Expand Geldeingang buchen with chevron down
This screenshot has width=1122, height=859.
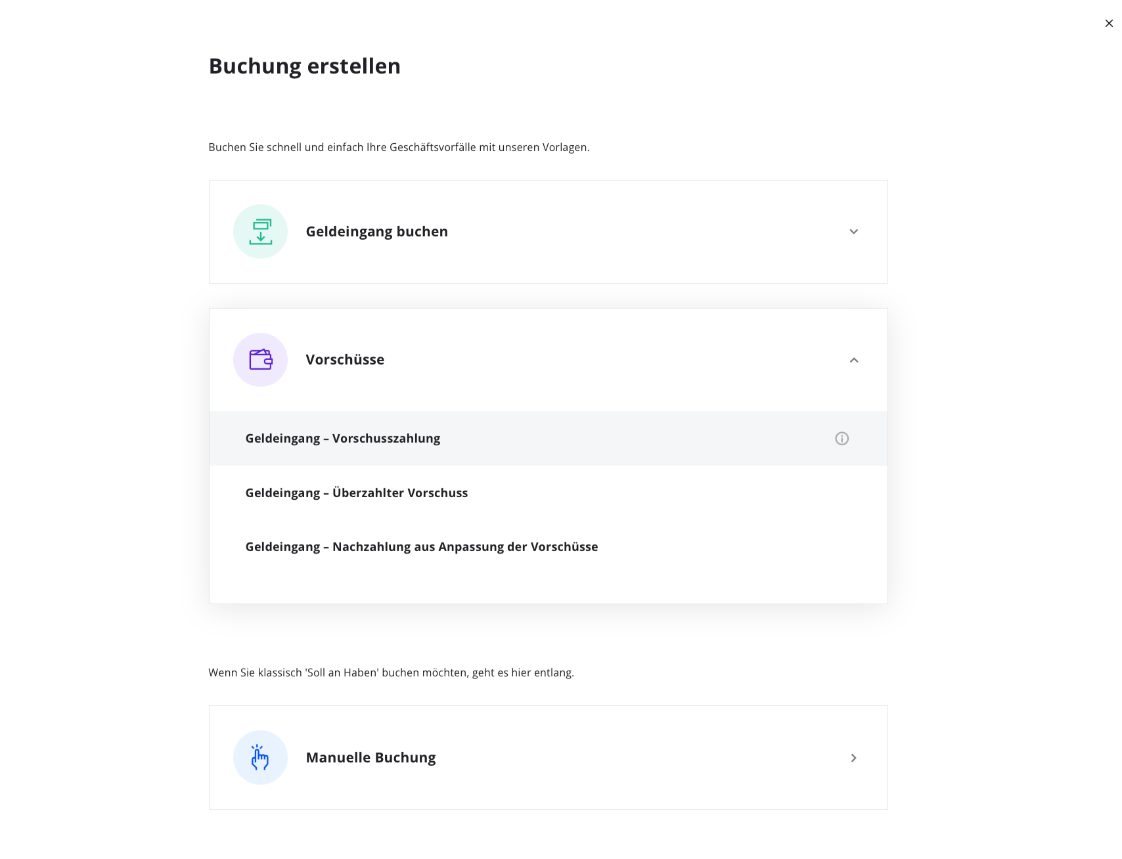point(853,231)
